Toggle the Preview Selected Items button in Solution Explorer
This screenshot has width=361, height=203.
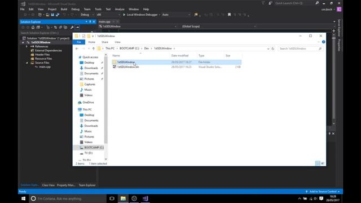pyautogui.click(x=77, y=28)
